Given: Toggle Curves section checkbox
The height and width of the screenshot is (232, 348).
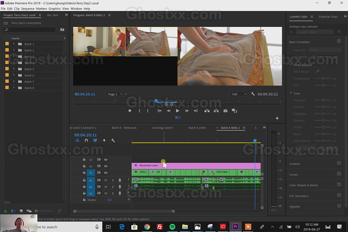Looking at the screenshot, I should 339,174.
